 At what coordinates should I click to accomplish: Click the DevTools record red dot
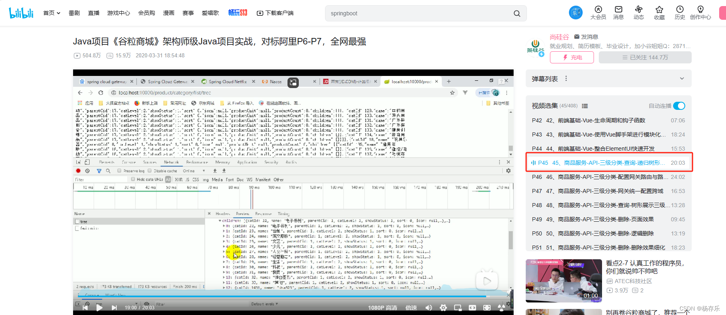coord(78,171)
